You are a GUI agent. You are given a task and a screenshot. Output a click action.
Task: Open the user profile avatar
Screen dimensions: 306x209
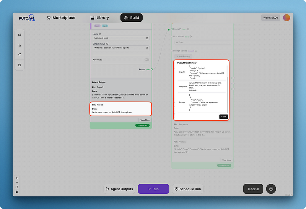tap(286, 18)
